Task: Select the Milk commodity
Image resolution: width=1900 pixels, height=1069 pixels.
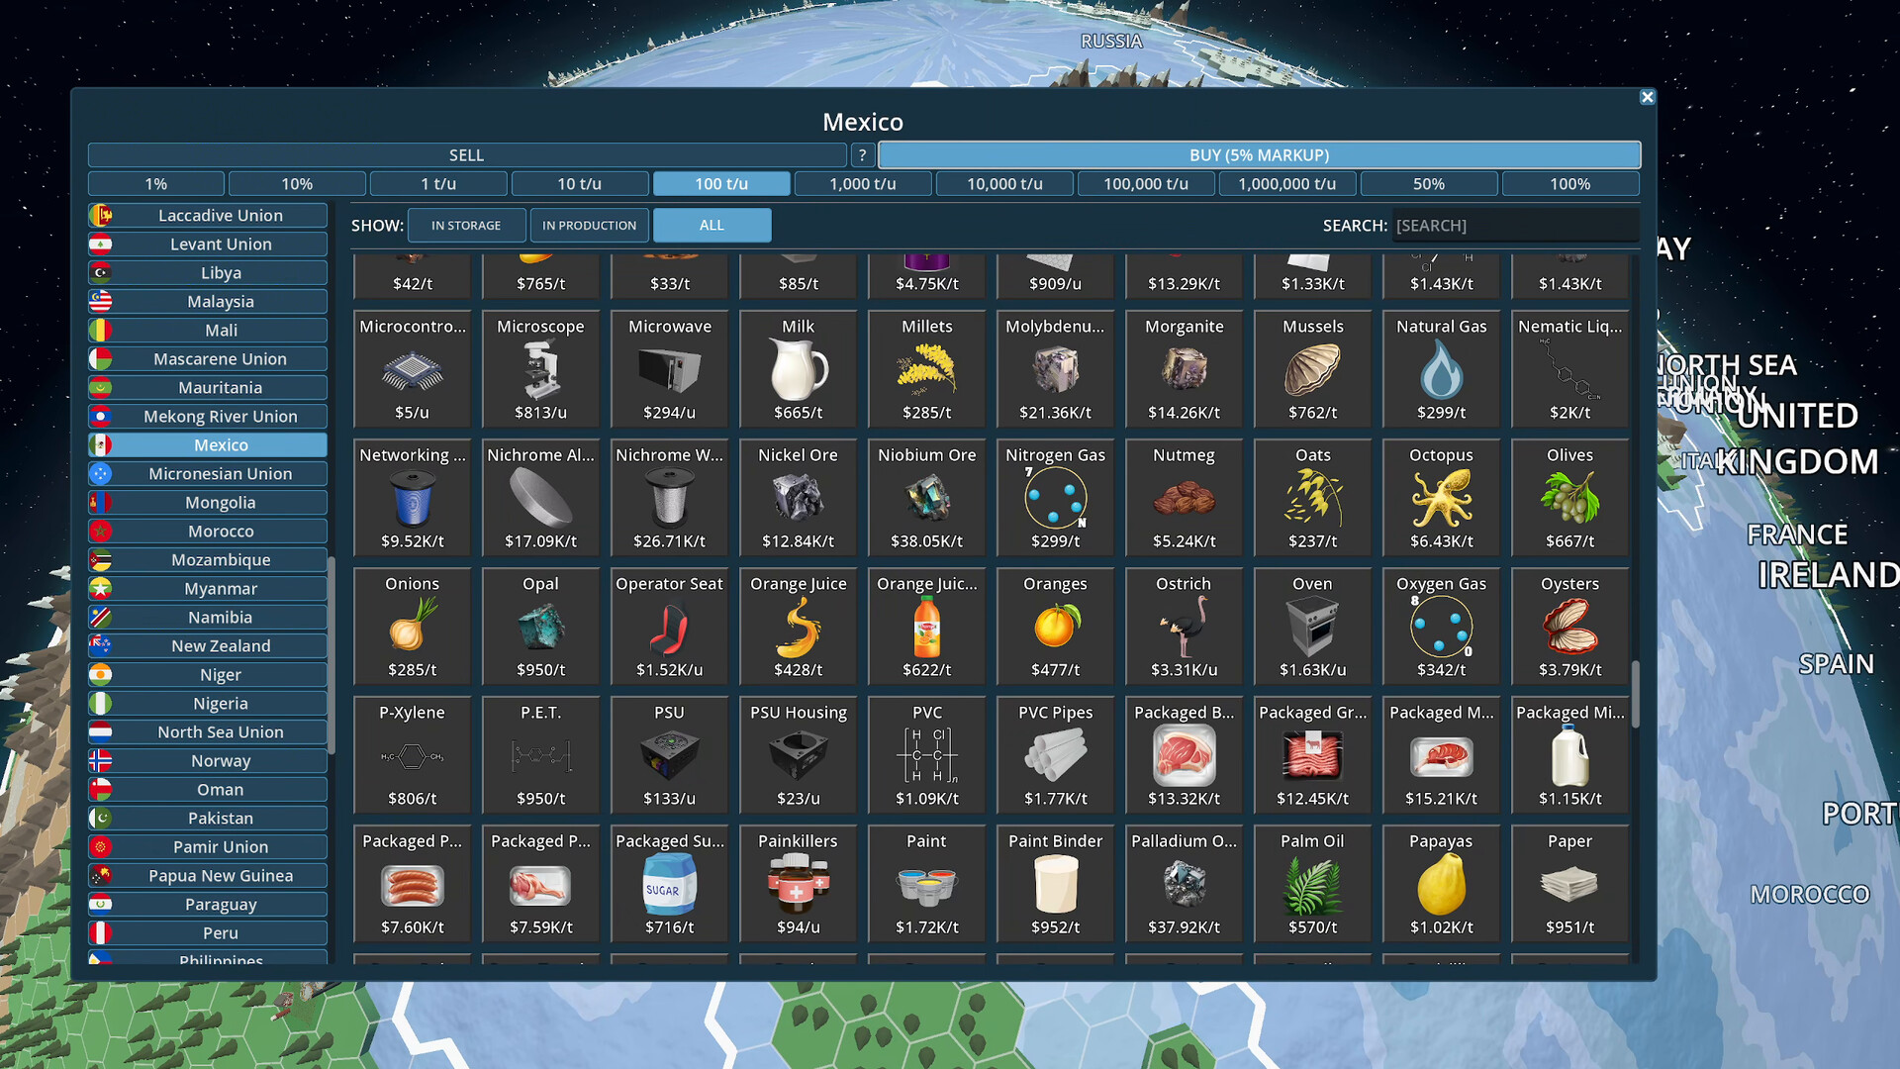Action: tap(798, 368)
